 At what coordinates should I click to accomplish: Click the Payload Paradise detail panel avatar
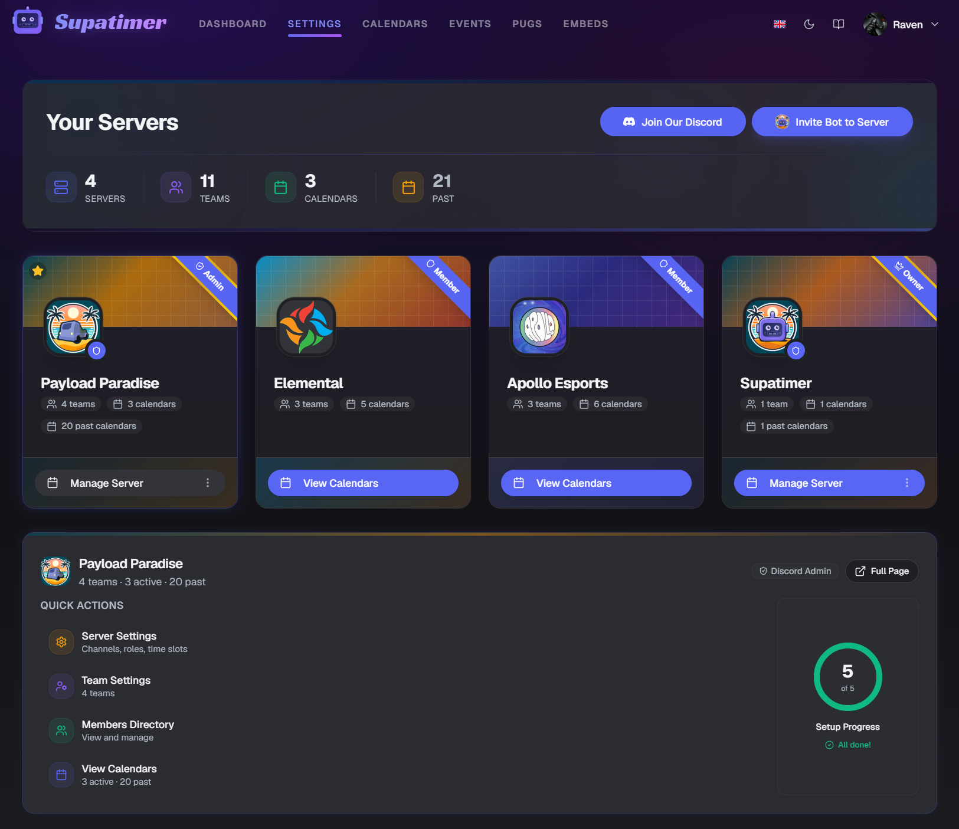point(55,572)
